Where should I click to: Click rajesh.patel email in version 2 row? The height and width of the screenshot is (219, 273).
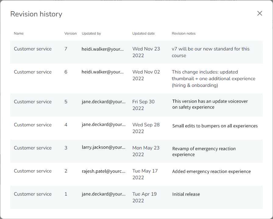(104, 171)
